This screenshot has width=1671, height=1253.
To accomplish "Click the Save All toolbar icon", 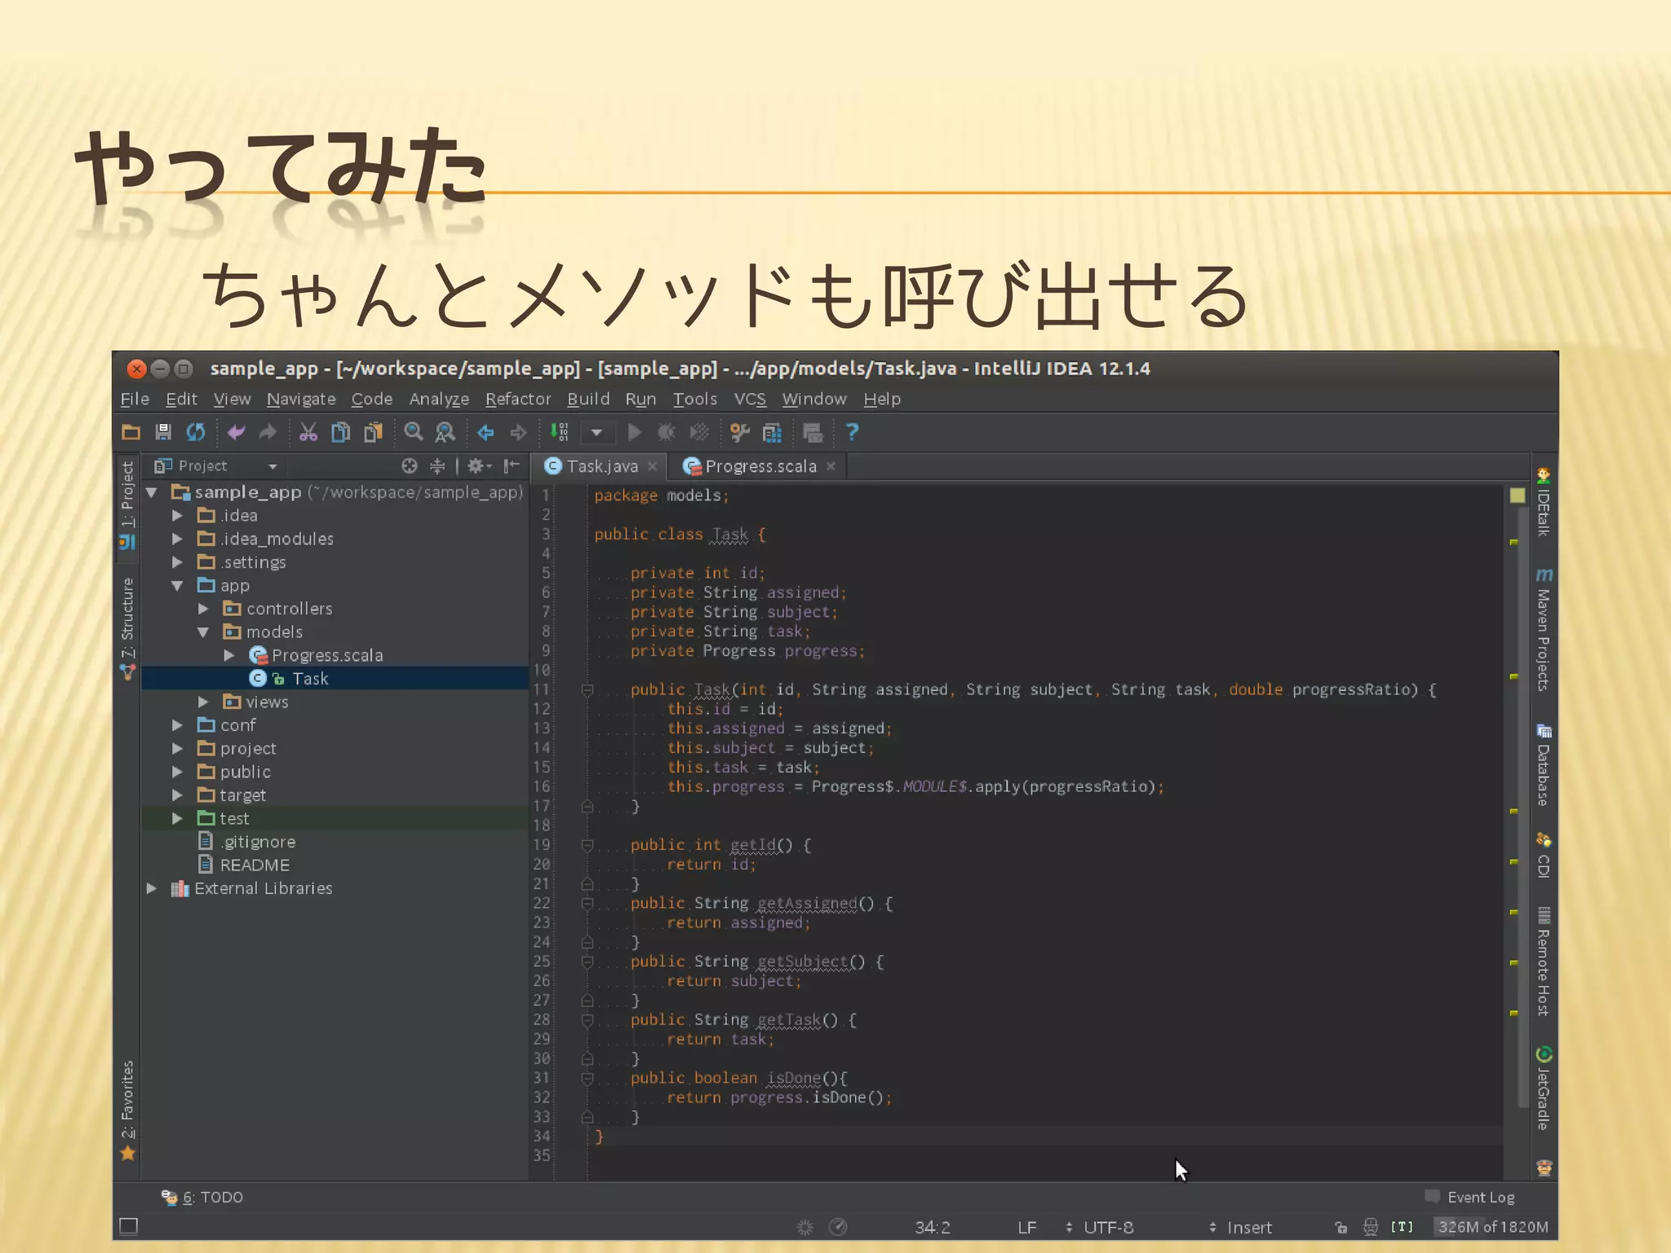I will point(163,432).
